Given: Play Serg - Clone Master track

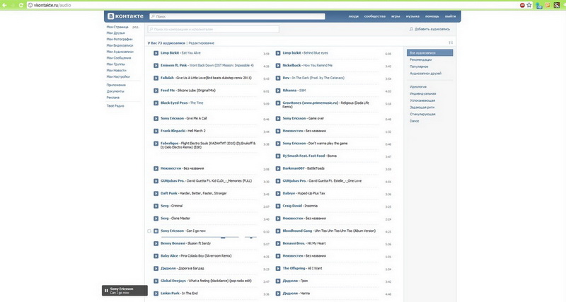Looking at the screenshot, I should click(x=156, y=219).
